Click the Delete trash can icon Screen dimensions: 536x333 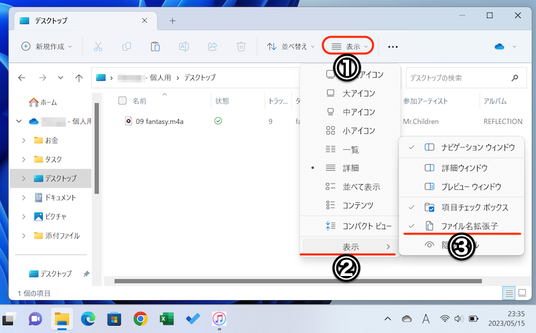[x=241, y=46]
